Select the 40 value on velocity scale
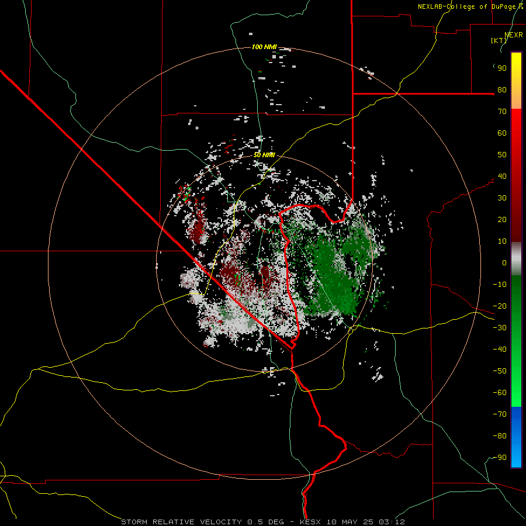The height and width of the screenshot is (526, 526). (502, 177)
